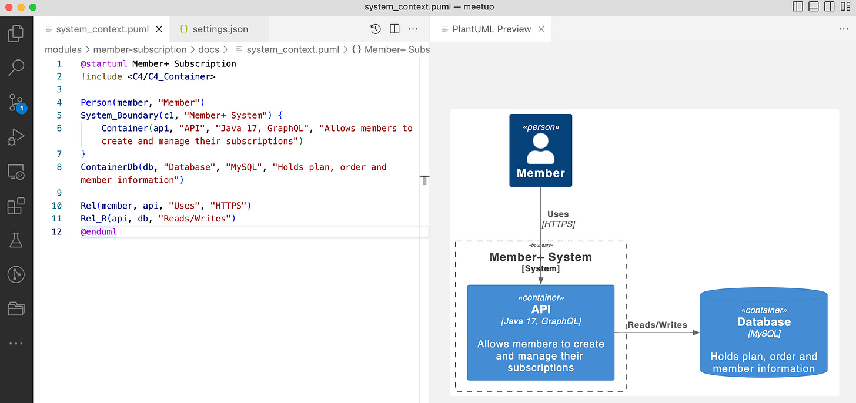
Task: Select the PlantUML Preview tab
Action: point(491,29)
